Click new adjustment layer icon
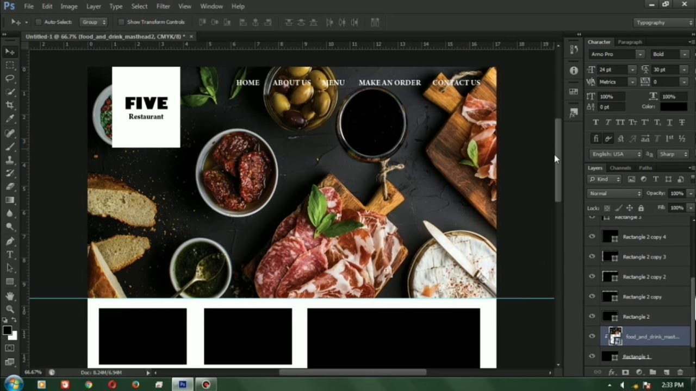This screenshot has height=391, width=696. click(x=639, y=372)
